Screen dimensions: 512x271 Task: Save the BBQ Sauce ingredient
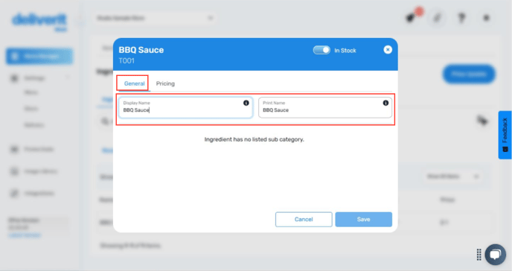click(363, 220)
